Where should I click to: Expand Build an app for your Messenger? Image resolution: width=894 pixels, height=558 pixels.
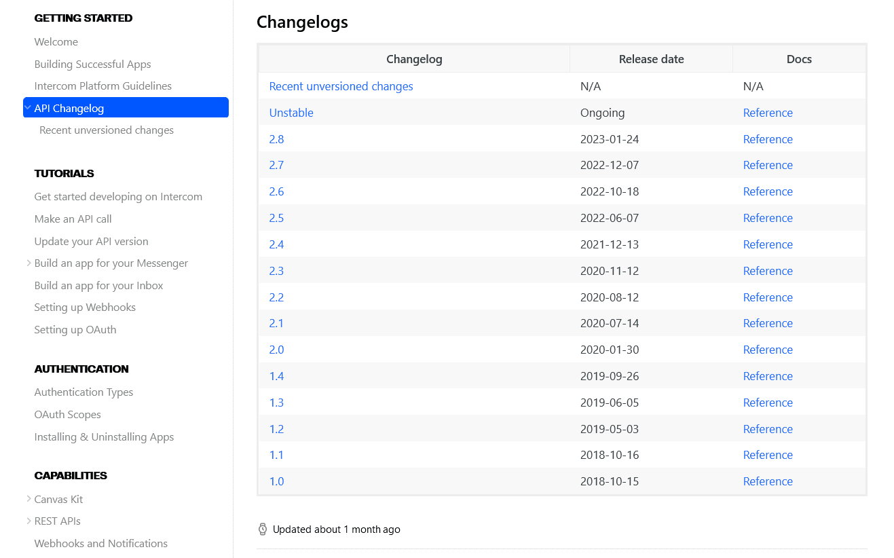(29, 263)
